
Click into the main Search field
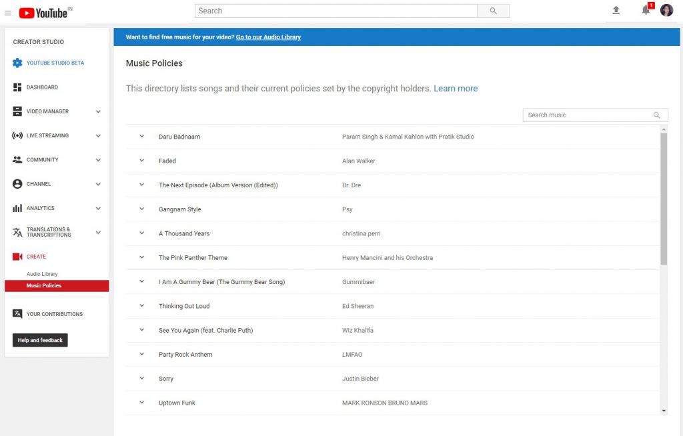click(336, 11)
